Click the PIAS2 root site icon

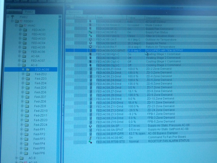point(12,17)
